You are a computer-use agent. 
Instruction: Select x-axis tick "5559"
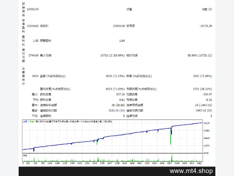[x=184, y=163]
